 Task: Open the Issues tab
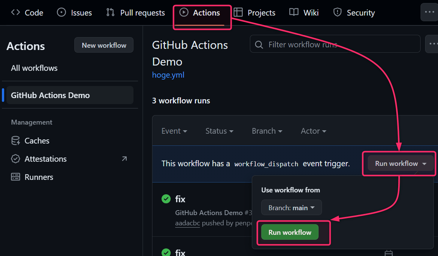pyautogui.click(x=74, y=12)
